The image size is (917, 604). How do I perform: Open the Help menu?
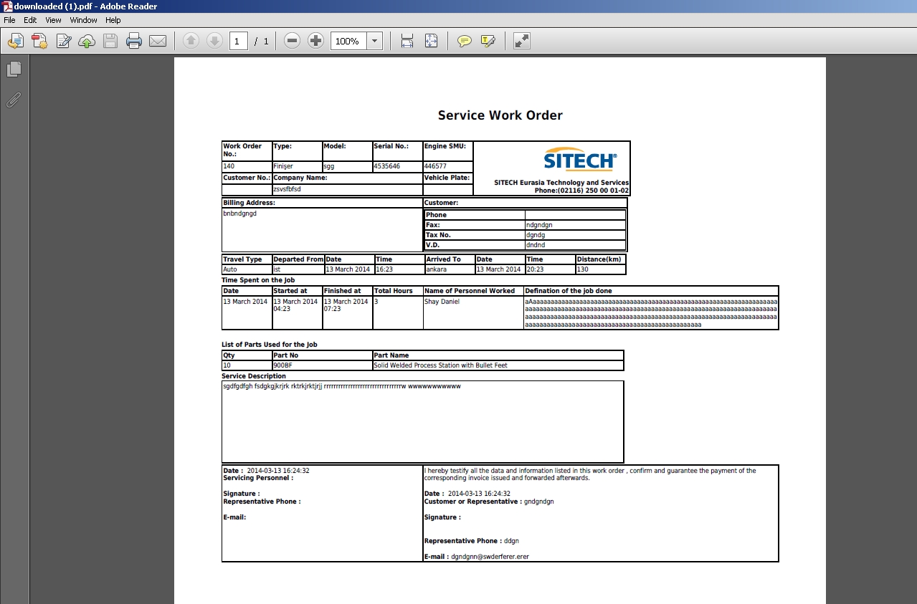coord(113,20)
